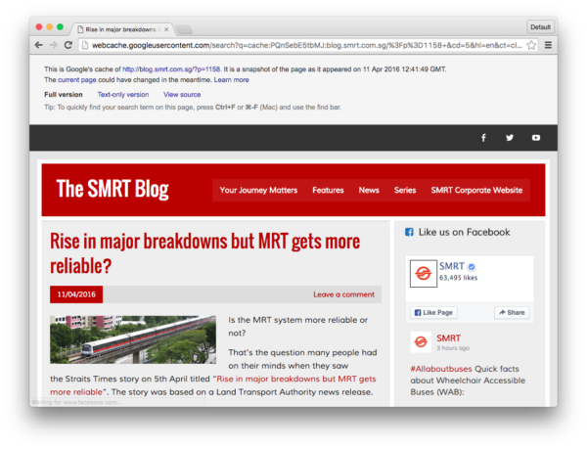The width and height of the screenshot is (587, 449).
Task: Click the SMRT avatar beside the post
Action: tap(421, 342)
